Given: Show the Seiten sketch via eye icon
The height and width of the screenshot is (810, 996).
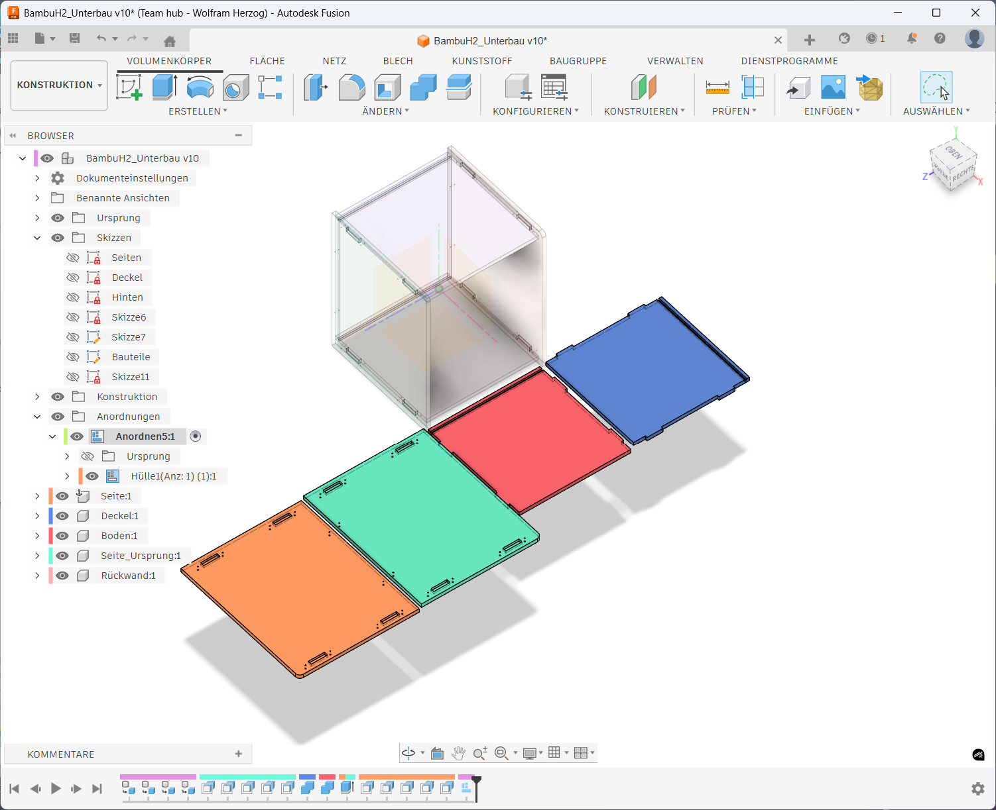Looking at the screenshot, I should coord(73,258).
